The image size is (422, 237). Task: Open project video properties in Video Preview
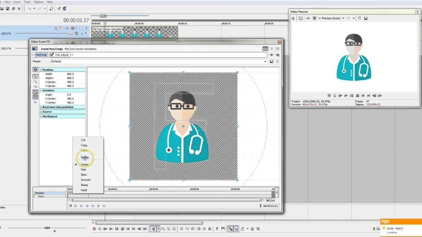[293, 18]
